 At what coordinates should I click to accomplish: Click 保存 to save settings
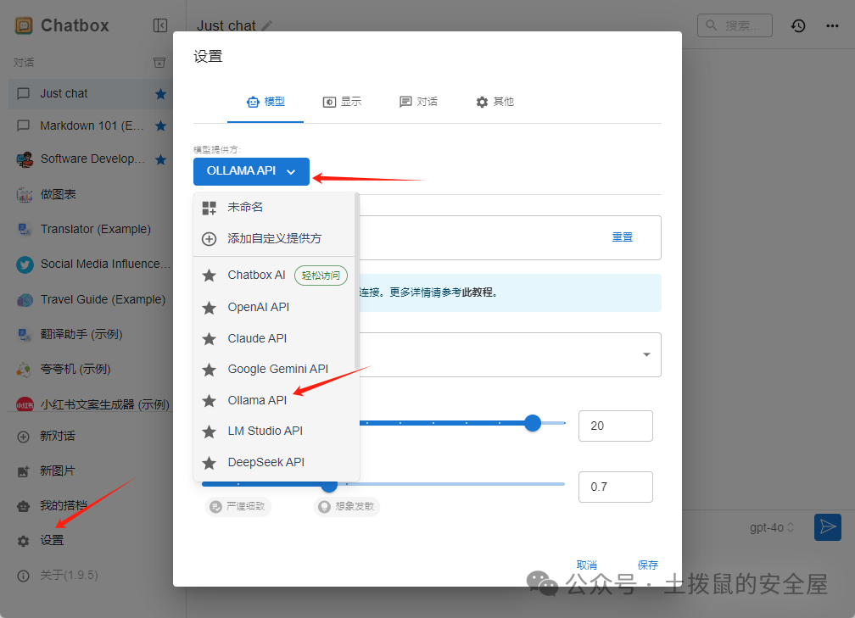(x=648, y=565)
